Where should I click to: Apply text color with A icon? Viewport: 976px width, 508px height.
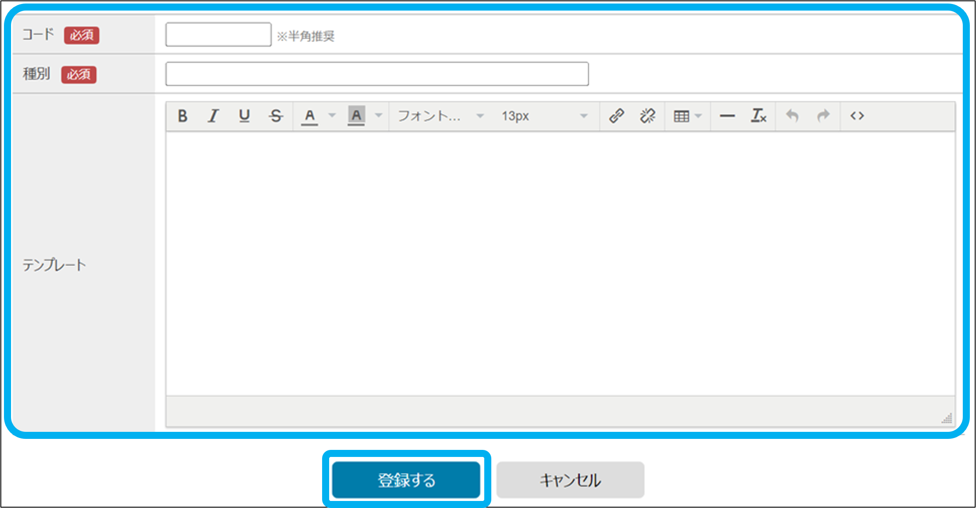310,116
